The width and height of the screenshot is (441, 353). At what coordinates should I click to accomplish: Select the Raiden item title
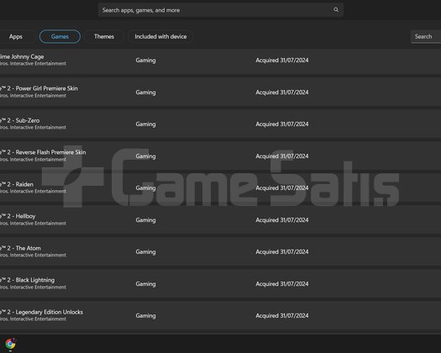[17, 184]
